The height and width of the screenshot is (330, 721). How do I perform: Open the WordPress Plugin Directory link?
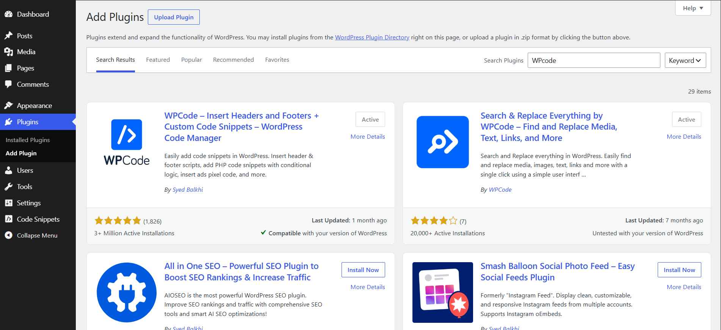pos(372,38)
